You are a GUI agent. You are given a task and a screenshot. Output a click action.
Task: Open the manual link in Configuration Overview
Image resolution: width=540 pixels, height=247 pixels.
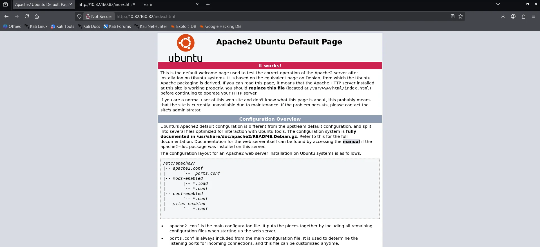pos(351,142)
